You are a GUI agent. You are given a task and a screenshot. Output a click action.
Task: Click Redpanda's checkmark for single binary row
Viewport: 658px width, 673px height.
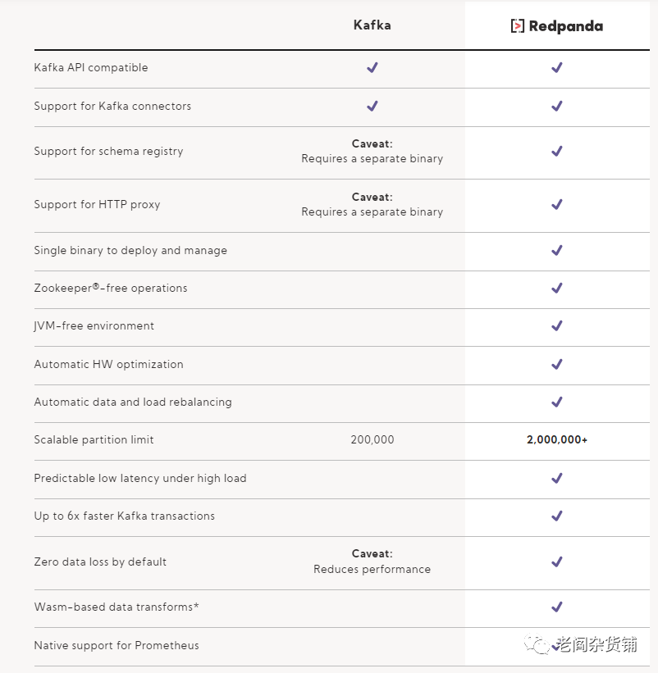557,250
